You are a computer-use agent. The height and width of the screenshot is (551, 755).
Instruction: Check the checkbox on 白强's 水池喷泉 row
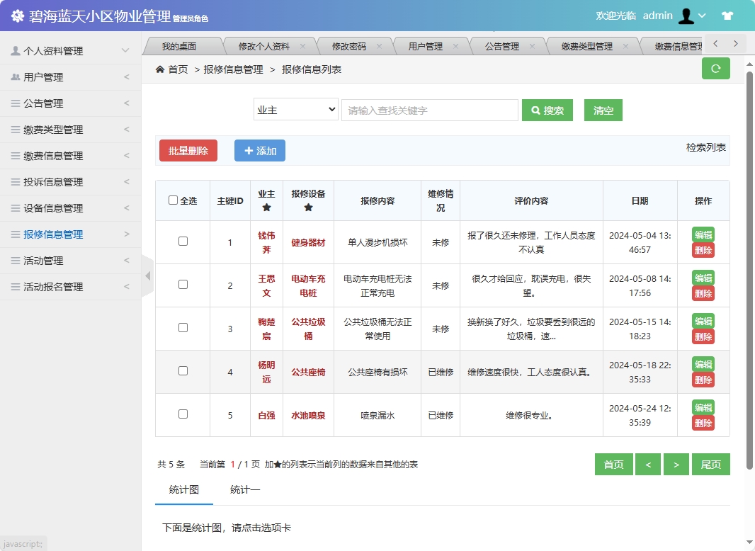tap(183, 415)
